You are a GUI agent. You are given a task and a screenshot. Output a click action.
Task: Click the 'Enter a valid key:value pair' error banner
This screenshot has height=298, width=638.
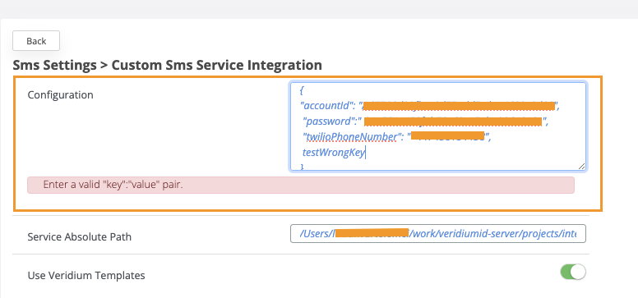(301, 185)
